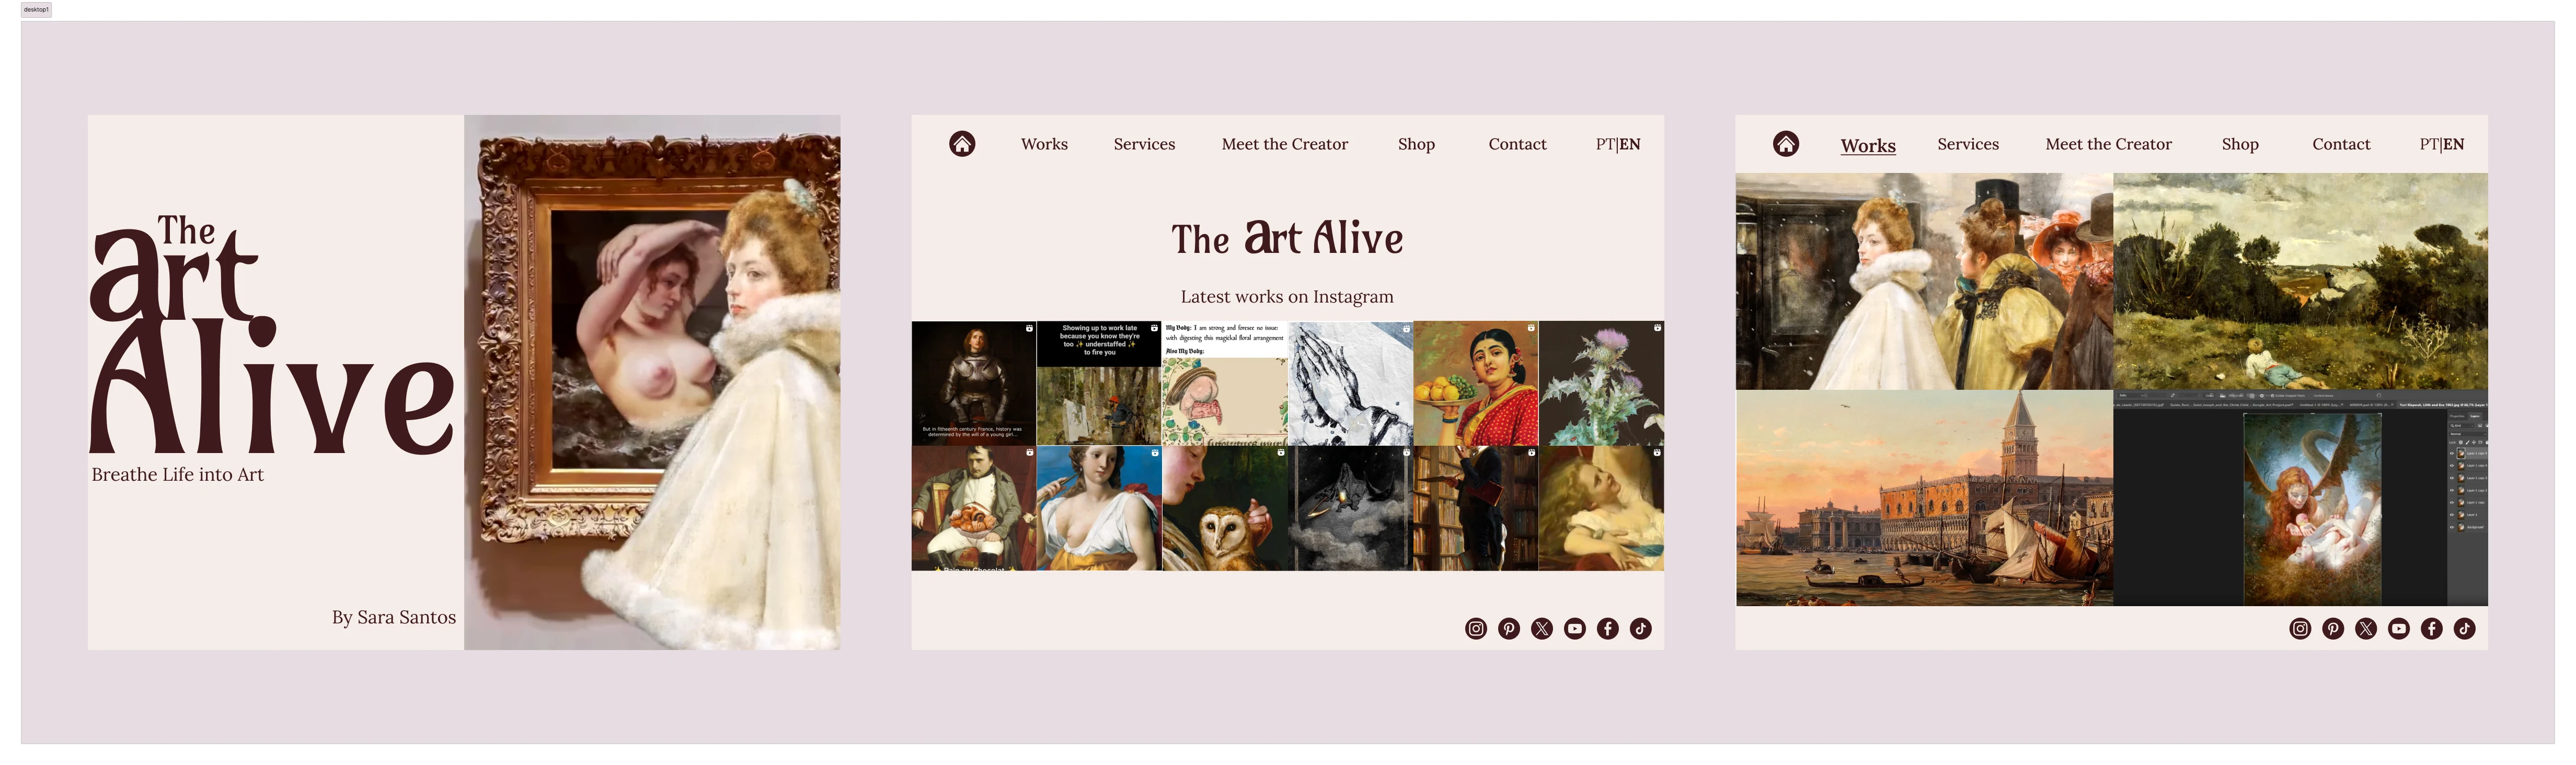This screenshot has height=765, width=2576.
Task: Open the Instagram icon in the middle page footer
Action: pyautogui.click(x=1476, y=629)
